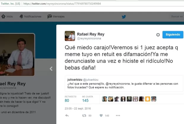Click the Buscar en Twitter search field
Viewport: 184px width, 124px height.
tap(177, 17)
